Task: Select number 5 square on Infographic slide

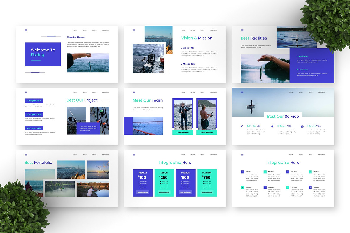Action: click(242, 188)
